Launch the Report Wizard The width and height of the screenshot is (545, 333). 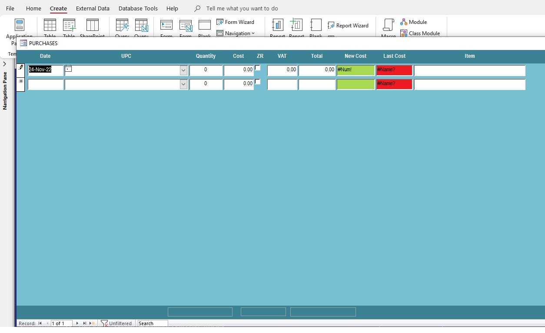[x=348, y=25]
